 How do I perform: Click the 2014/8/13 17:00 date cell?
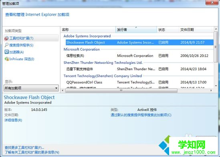193,82
